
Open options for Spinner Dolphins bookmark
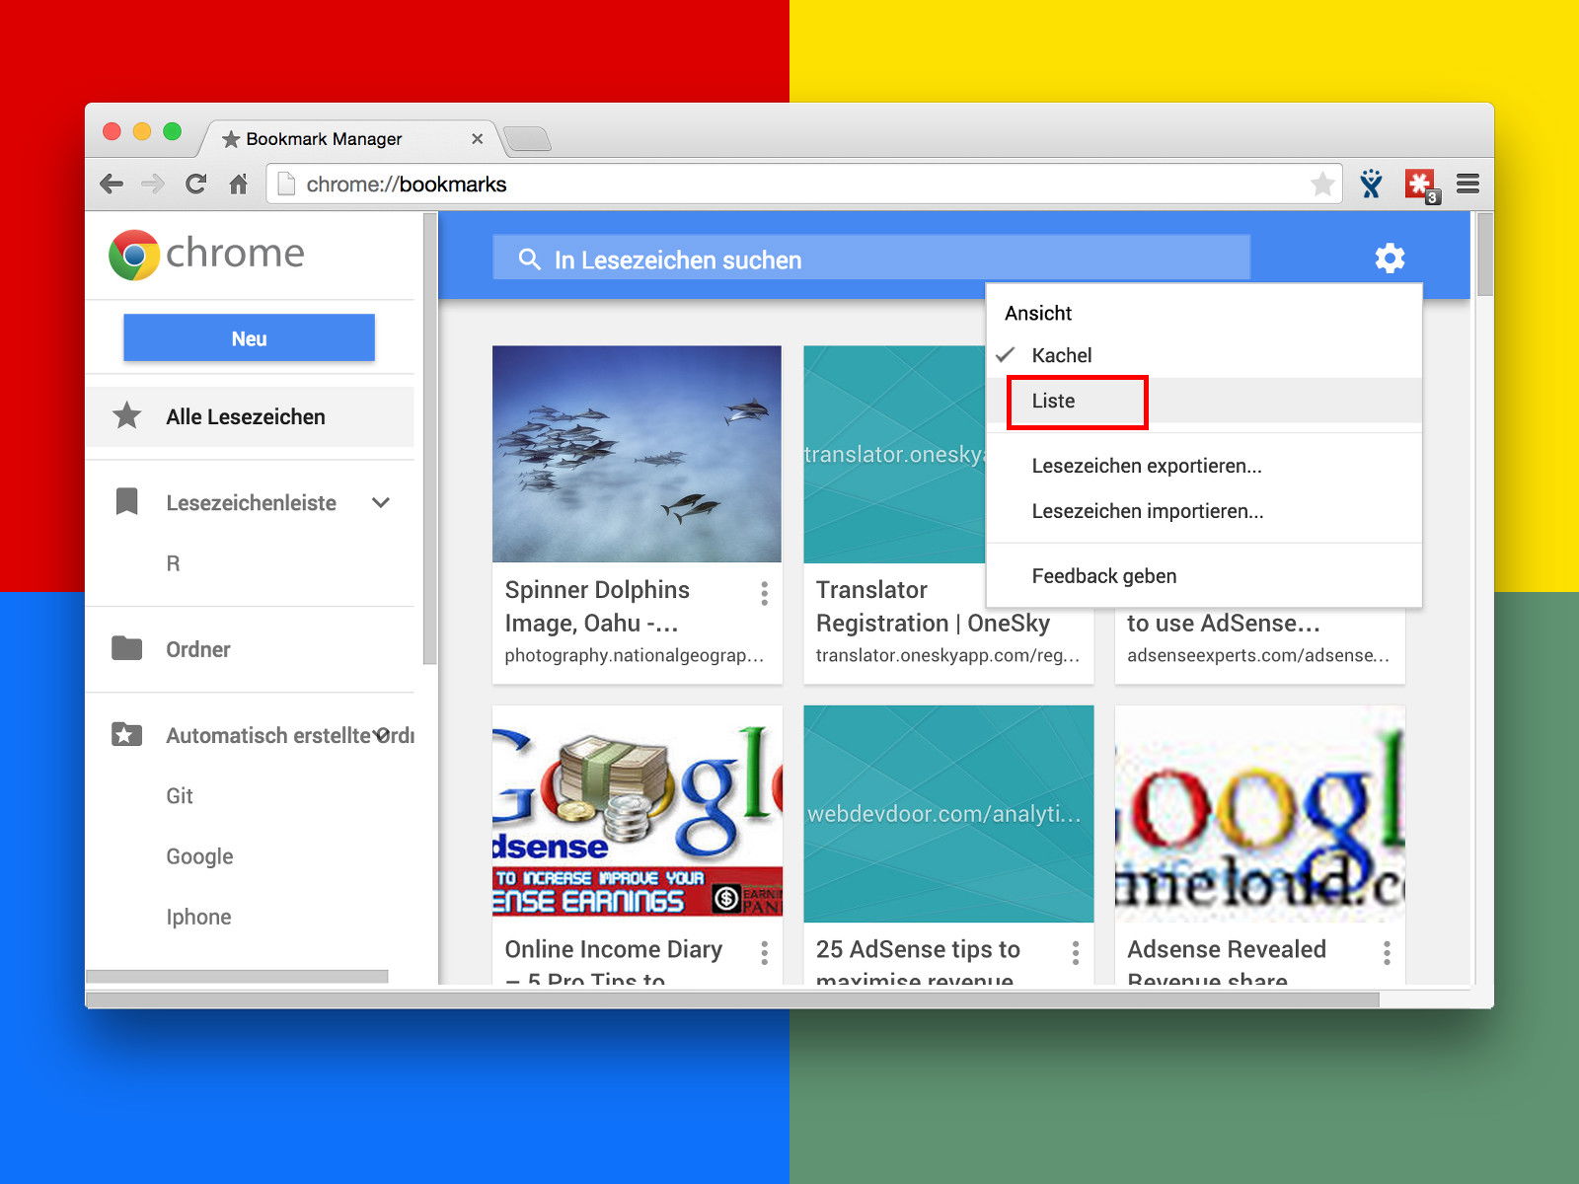tap(764, 593)
